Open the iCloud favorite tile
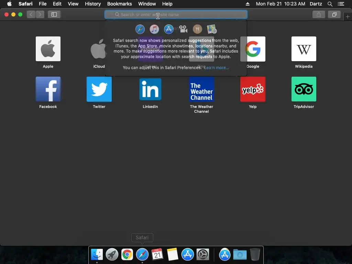 (99, 49)
